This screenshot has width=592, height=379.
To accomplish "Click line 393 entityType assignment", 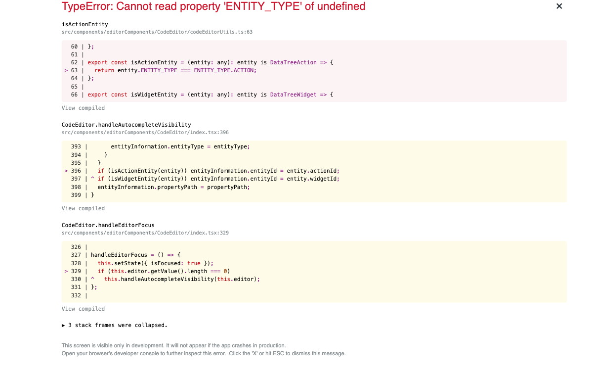I will (180, 146).
